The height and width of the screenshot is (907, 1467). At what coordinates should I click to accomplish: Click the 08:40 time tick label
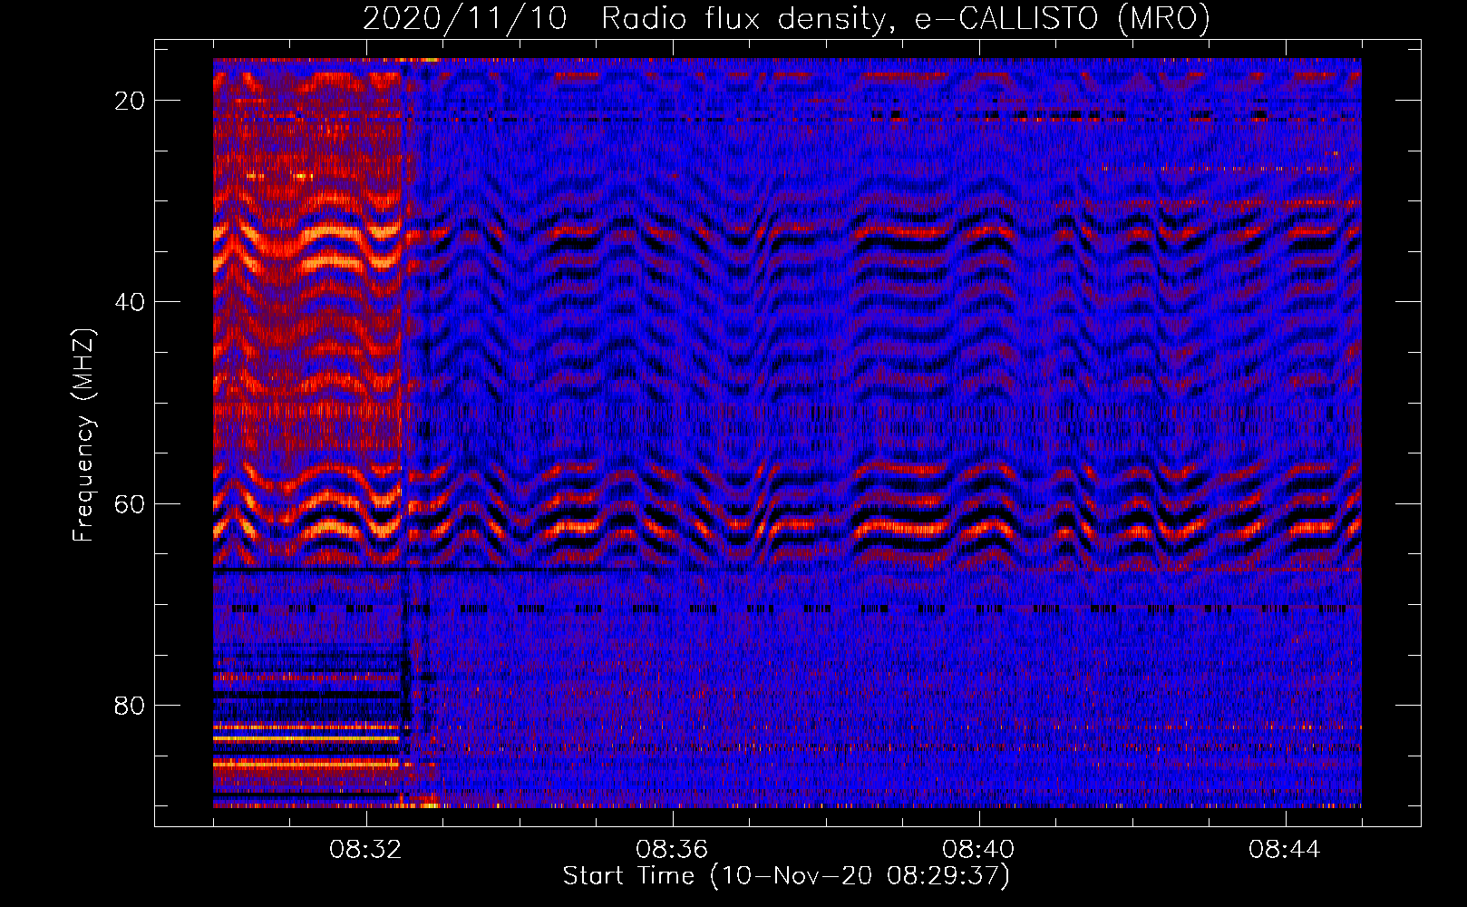978,850
